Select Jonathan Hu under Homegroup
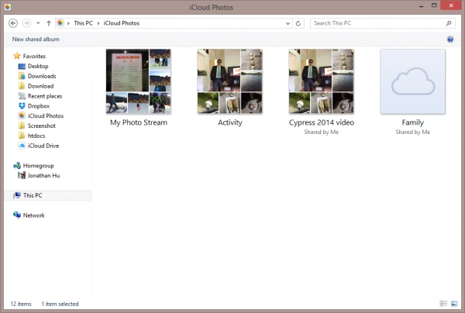This screenshot has height=313, width=465. [x=44, y=175]
